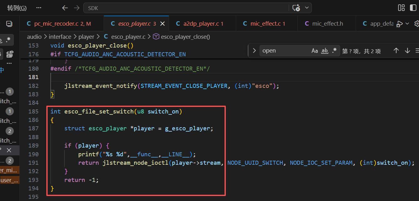Screen dimensions: 419x201
Task: Expand replace field via find widget chevron
Action: 254,51
